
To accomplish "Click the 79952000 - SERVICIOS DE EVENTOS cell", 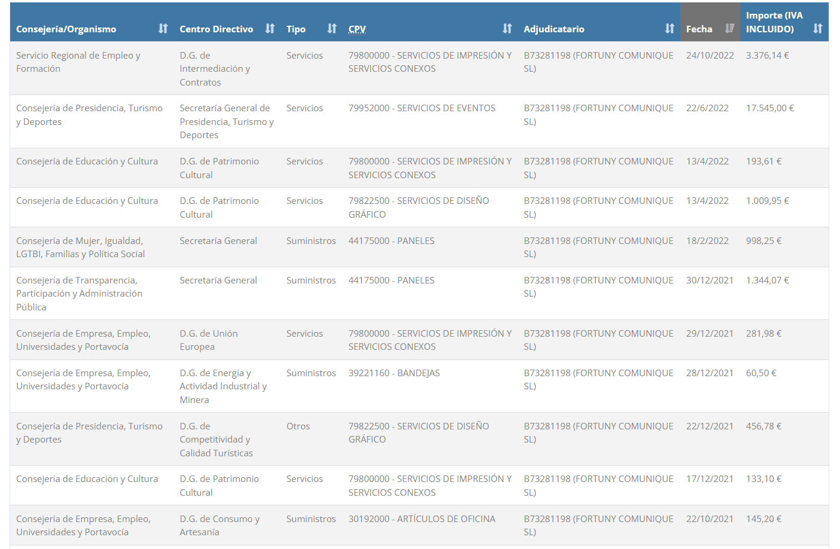I will click(x=422, y=108).
